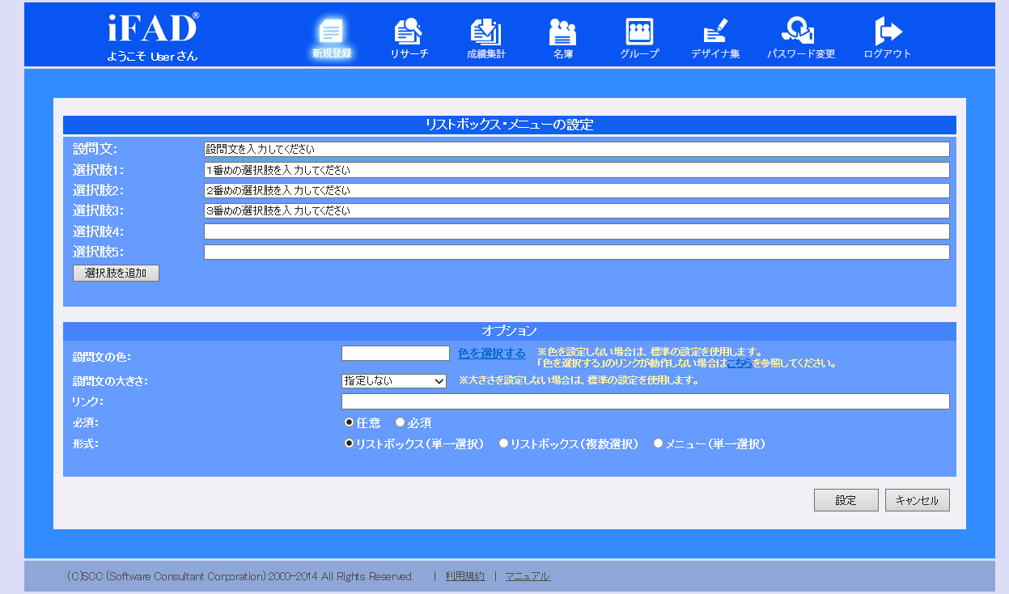Click the ようこそ User さん text
This screenshot has width=1009, height=594.
152,57
